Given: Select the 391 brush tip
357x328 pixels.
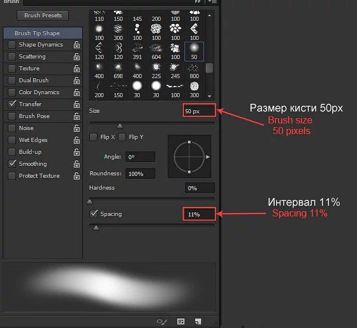Looking at the screenshot, I should click(x=137, y=51).
